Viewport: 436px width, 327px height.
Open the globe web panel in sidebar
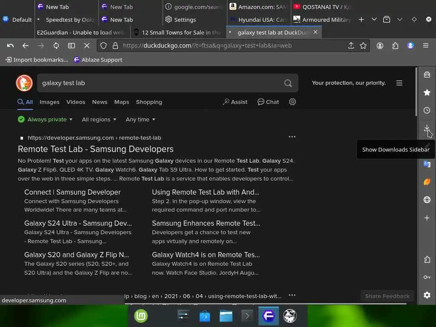click(x=427, y=200)
